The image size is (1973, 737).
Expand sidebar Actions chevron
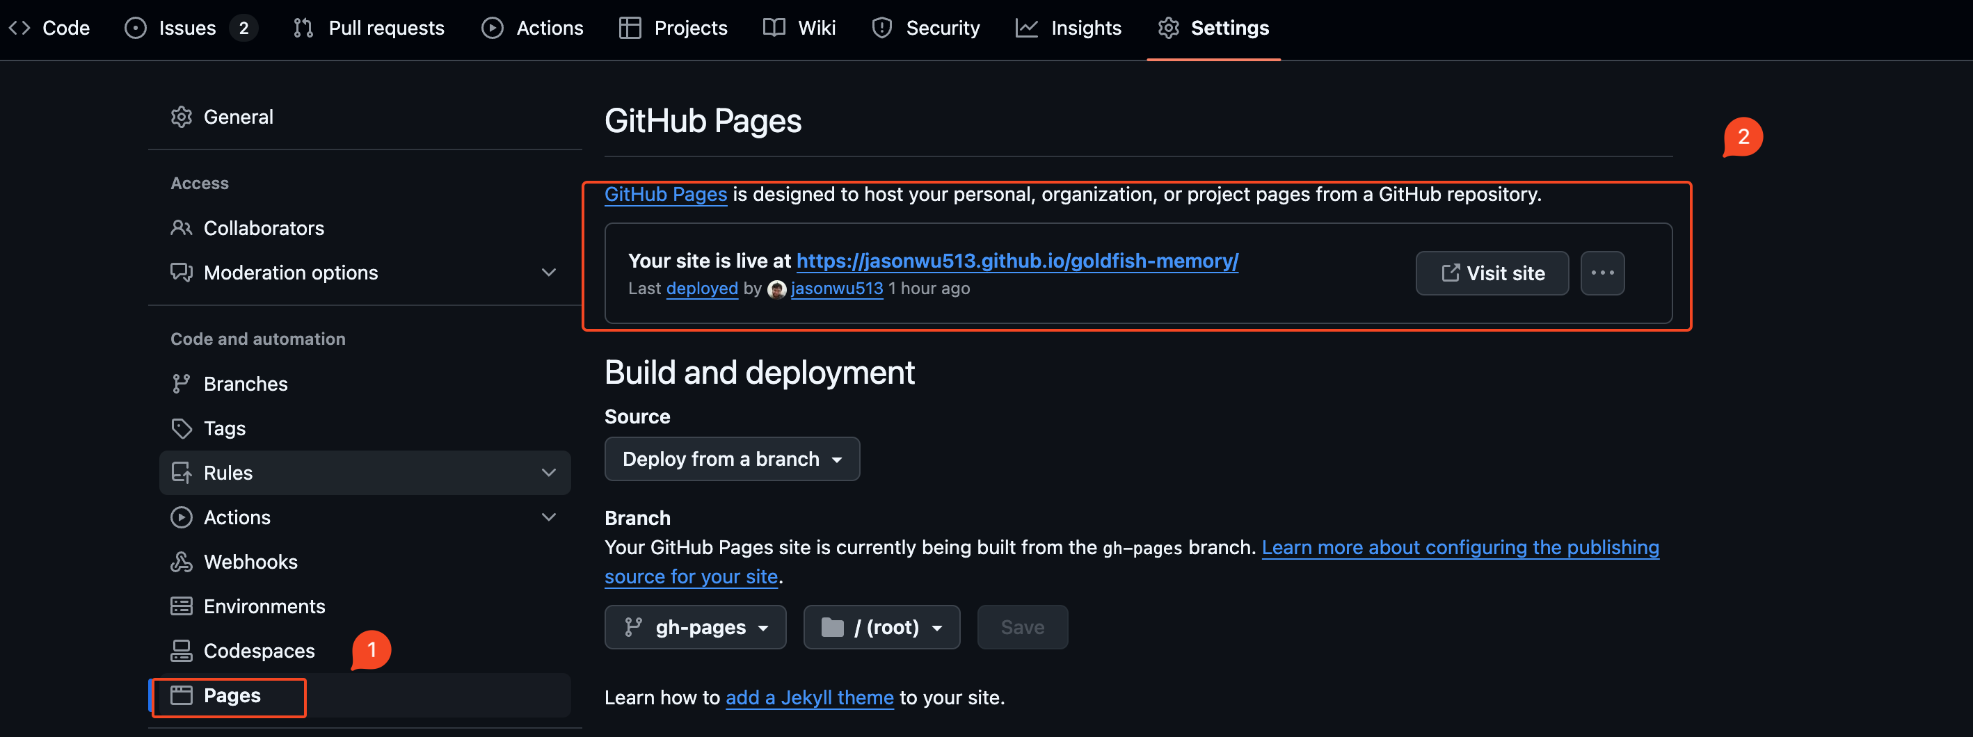click(x=548, y=517)
